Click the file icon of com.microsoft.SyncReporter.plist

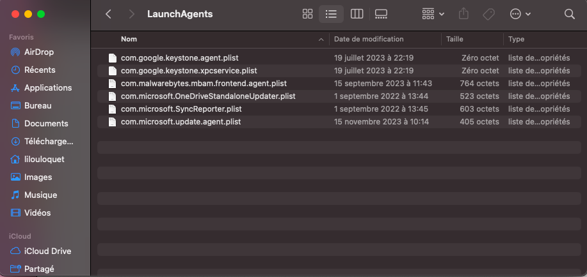point(112,109)
